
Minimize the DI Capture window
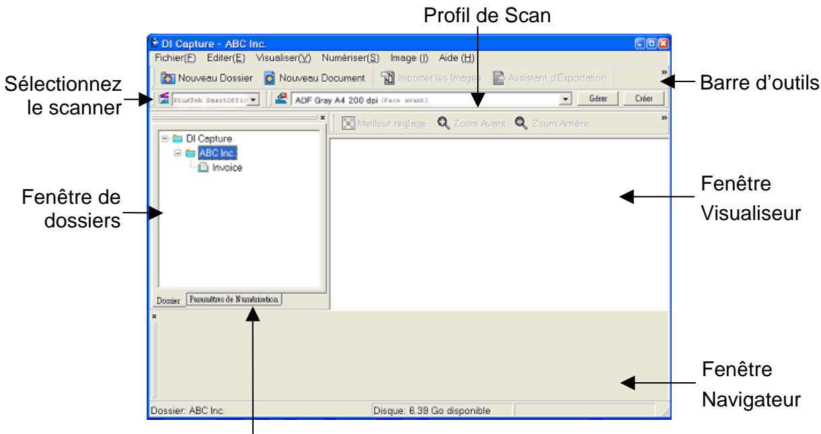point(640,44)
